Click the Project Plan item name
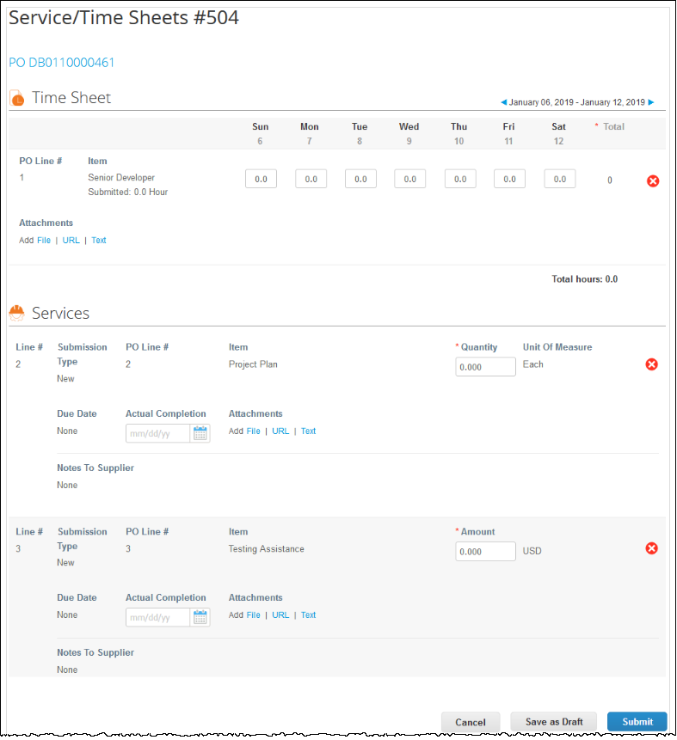The height and width of the screenshot is (740, 677). (253, 364)
